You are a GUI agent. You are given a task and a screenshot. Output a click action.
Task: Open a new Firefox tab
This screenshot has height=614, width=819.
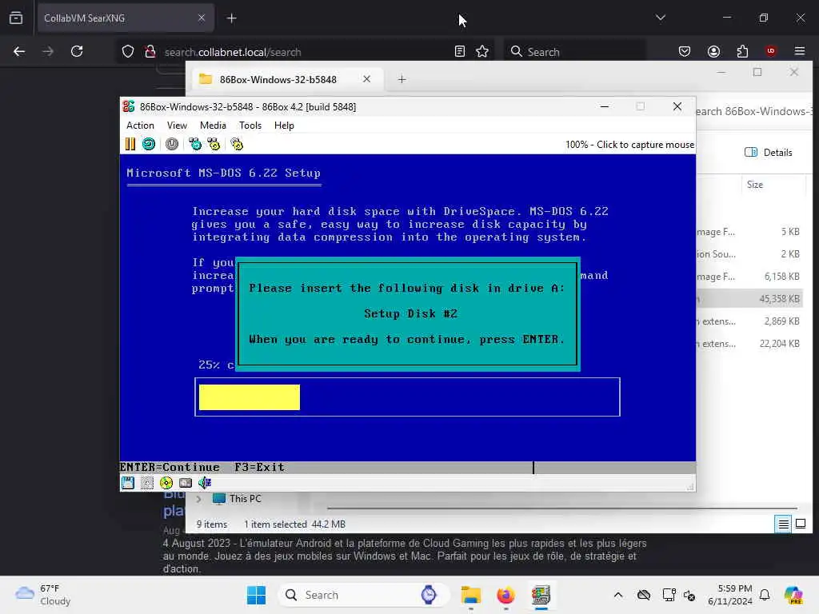click(231, 18)
